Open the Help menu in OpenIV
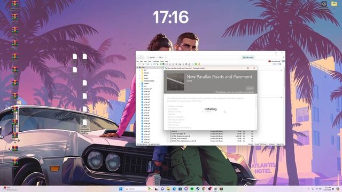 [x=166, y=61]
